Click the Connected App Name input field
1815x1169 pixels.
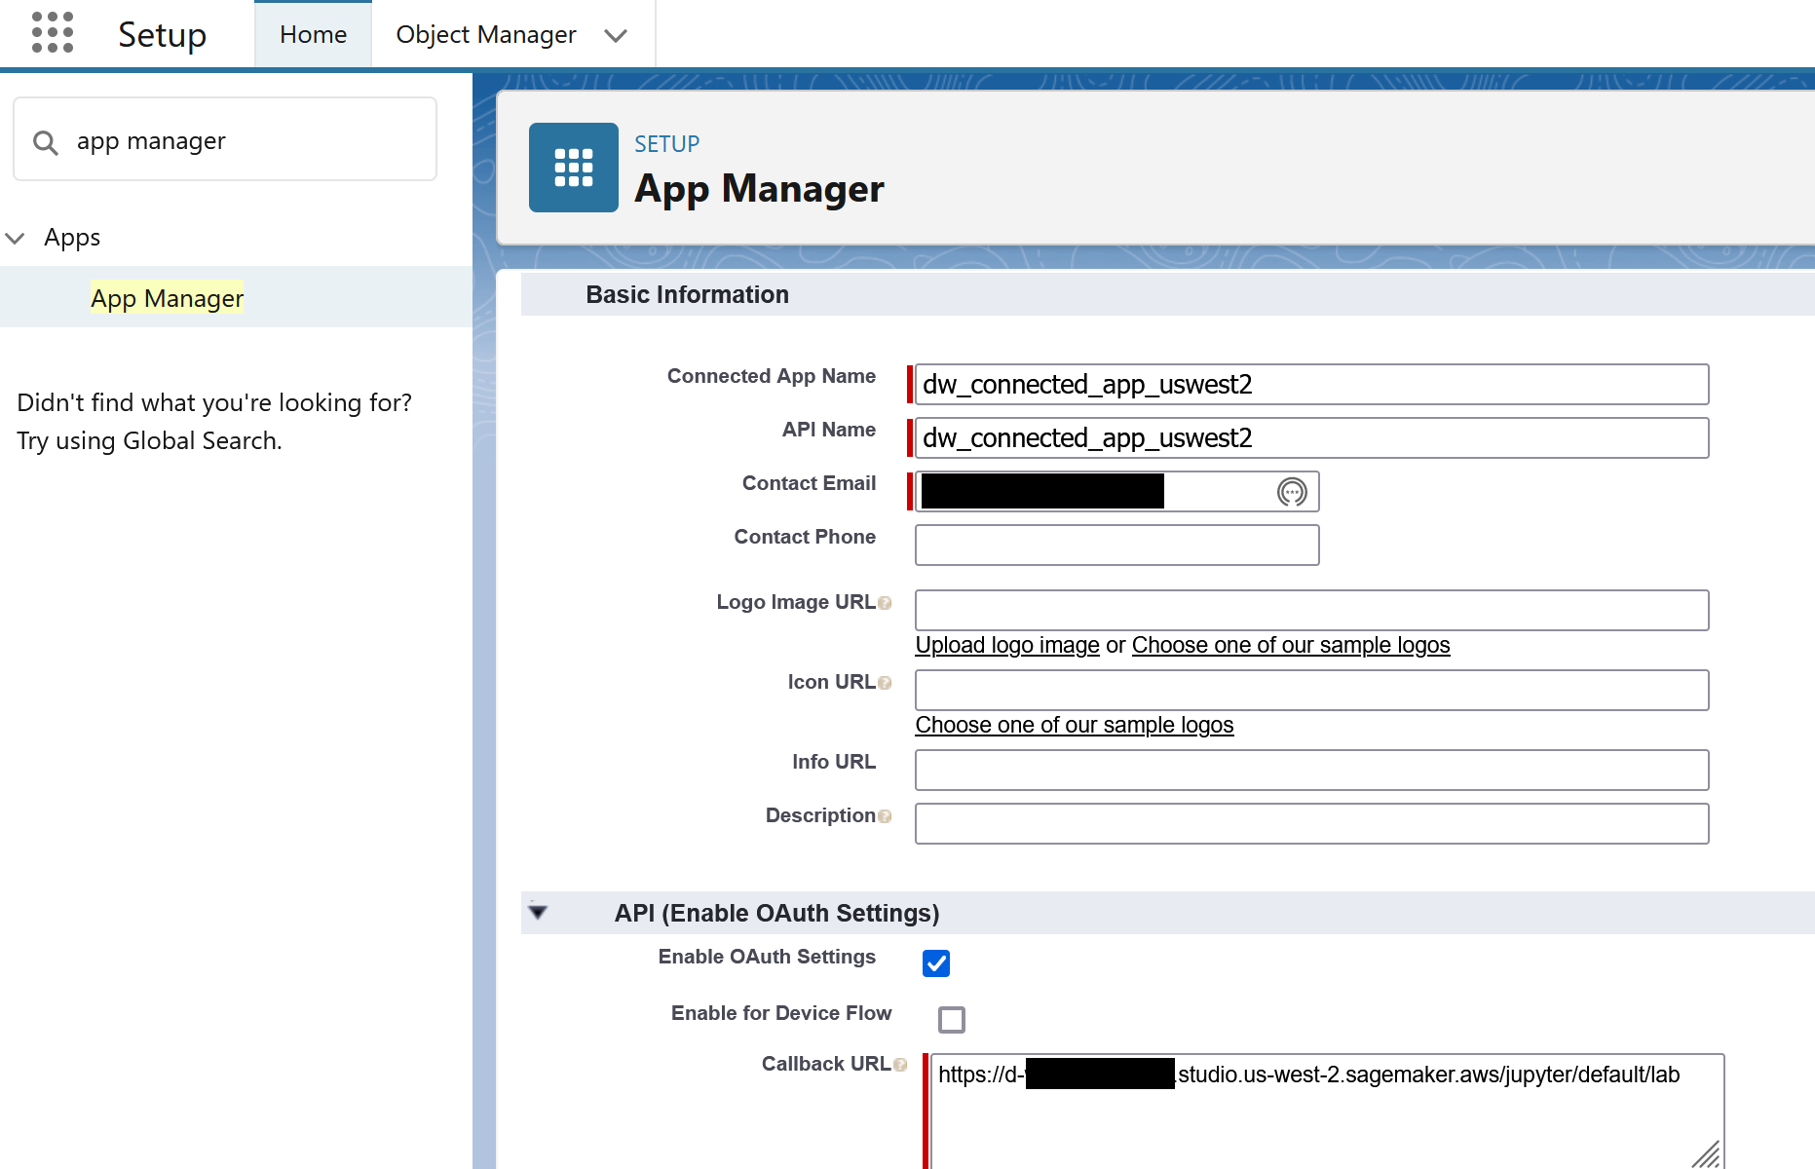1311,385
